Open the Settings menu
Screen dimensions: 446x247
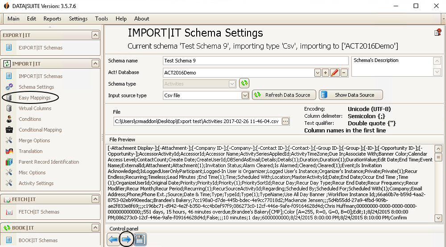coord(78,19)
